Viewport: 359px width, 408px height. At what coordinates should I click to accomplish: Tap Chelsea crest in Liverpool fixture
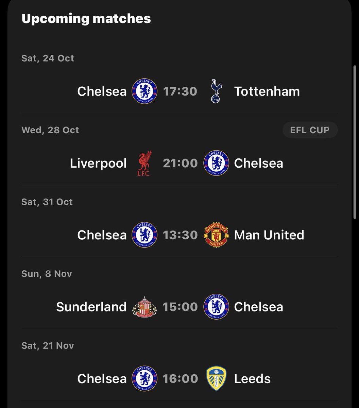tap(216, 163)
